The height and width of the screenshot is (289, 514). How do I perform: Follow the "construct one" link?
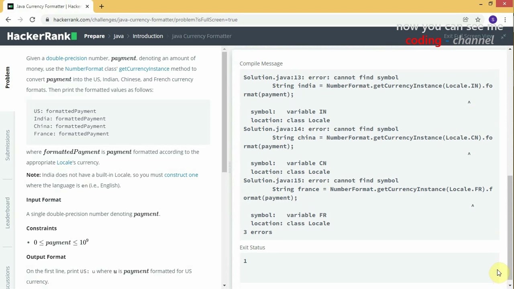(181, 175)
